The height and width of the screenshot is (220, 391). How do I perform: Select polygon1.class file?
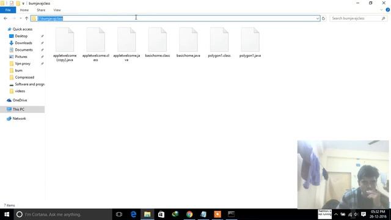point(219,42)
